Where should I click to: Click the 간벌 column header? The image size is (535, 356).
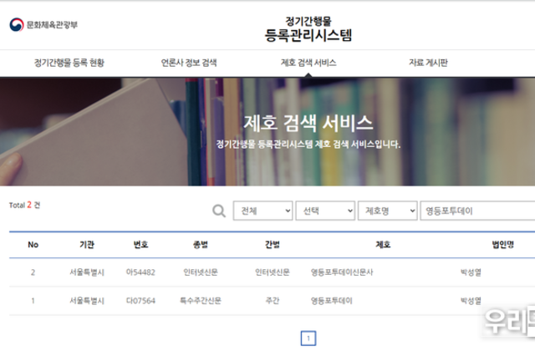[x=273, y=245]
